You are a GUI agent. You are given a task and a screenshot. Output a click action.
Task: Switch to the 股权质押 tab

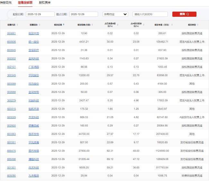point(45,2)
